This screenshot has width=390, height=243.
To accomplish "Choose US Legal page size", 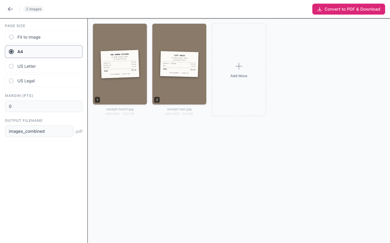I will click(x=44, y=81).
